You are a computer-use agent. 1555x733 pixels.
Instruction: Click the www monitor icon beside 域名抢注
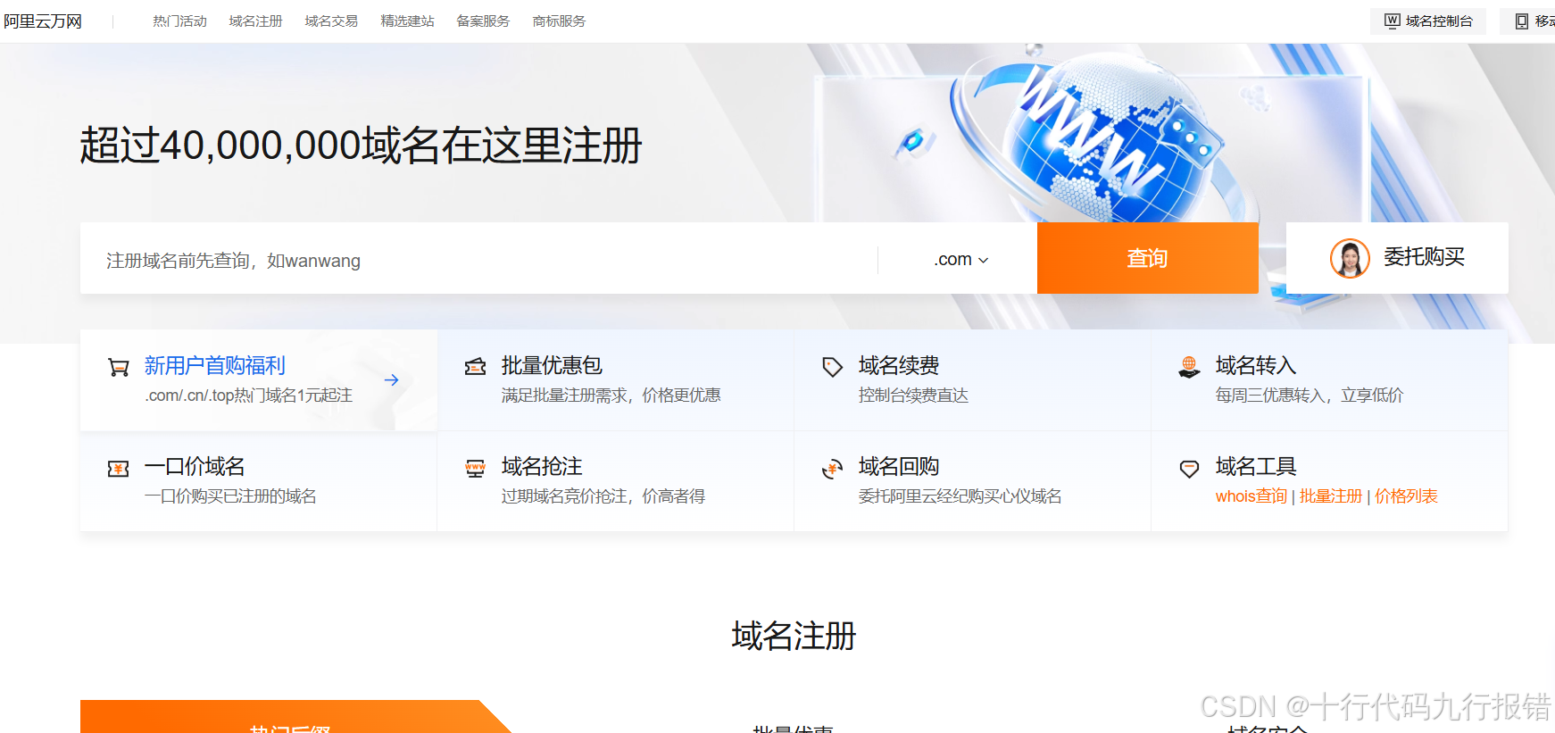click(x=476, y=468)
